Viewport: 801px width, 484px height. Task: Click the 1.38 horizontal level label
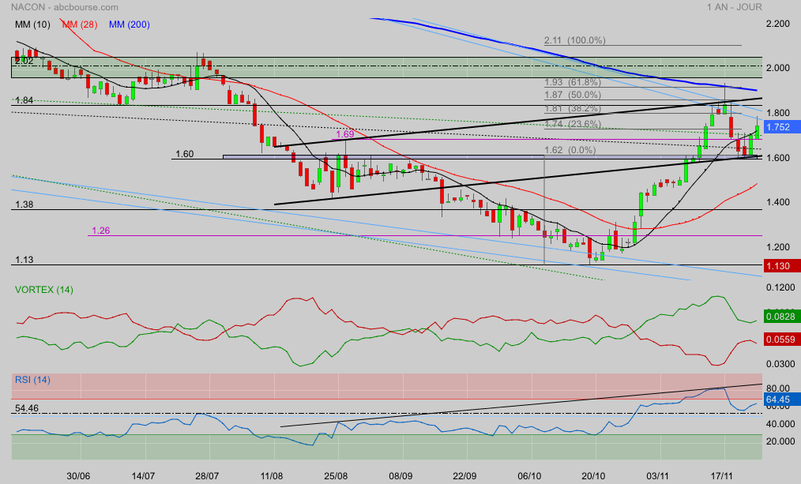click(x=24, y=204)
